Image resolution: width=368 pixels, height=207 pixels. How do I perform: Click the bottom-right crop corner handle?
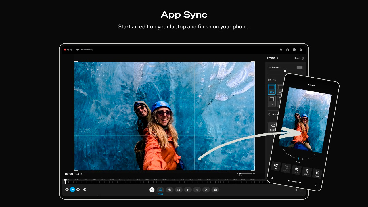[253, 169]
